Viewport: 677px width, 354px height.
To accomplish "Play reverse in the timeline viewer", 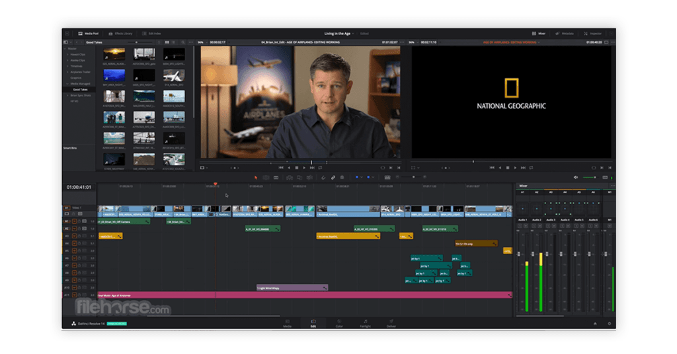I will coord(500,168).
